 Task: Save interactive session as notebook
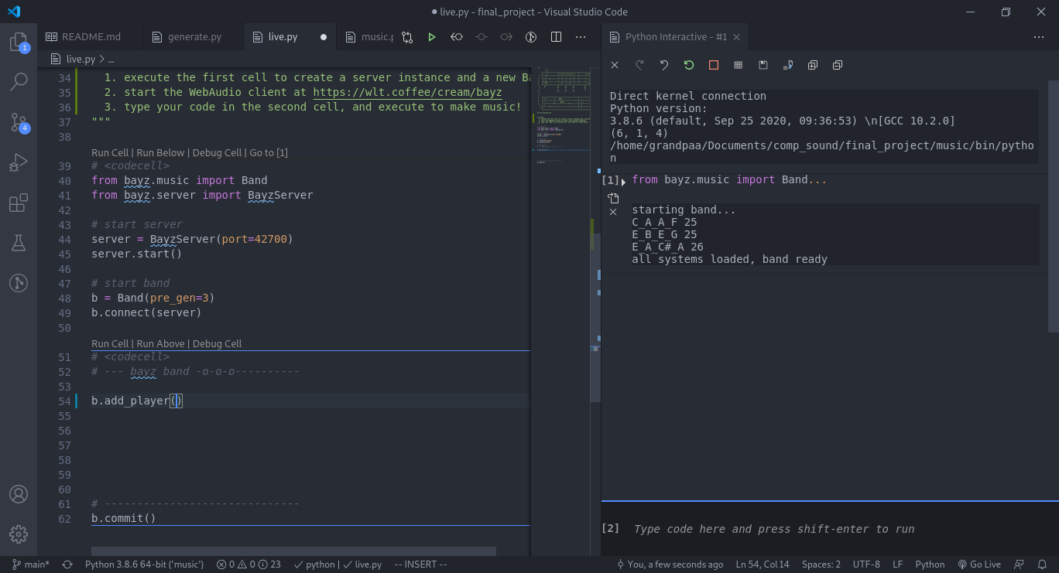tap(763, 66)
